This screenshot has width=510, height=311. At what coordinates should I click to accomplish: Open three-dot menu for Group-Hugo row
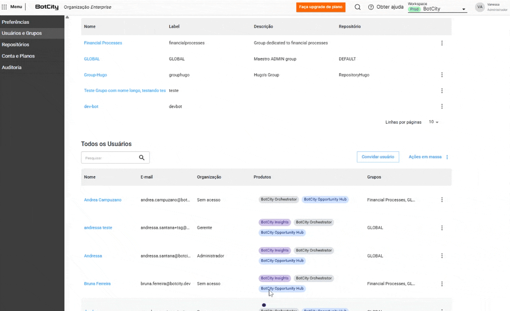(x=442, y=75)
